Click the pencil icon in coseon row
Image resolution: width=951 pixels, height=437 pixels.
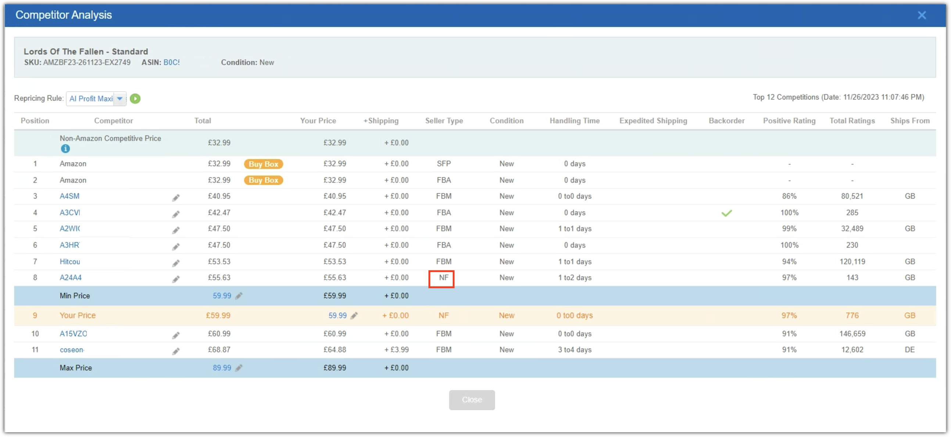tap(176, 351)
